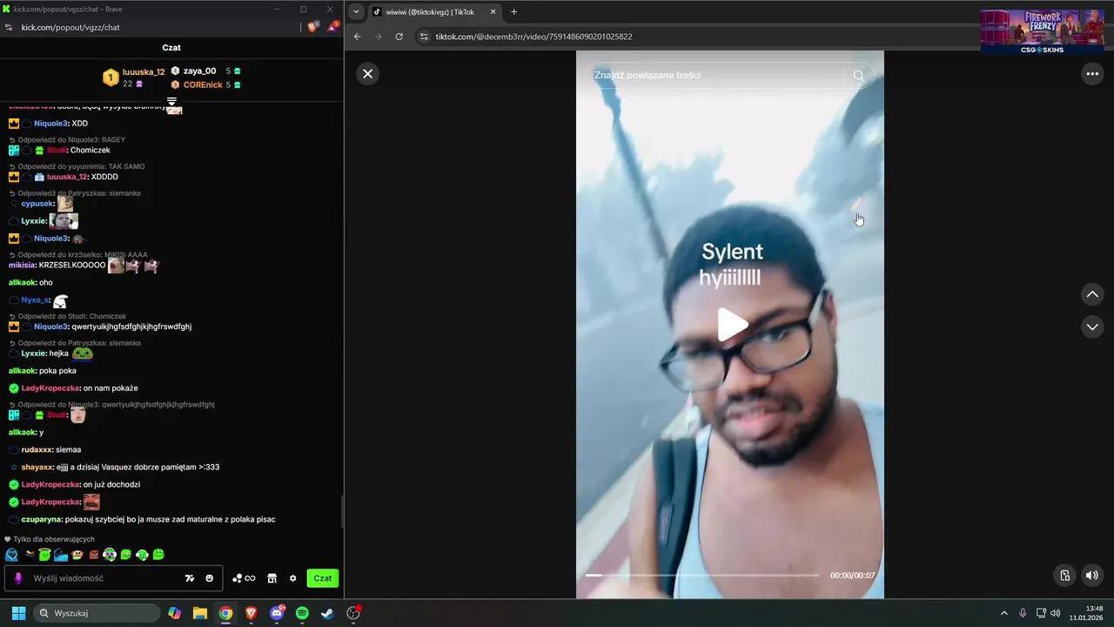
Task: Click allkaok's 'poka poka' message
Action: 57,371
